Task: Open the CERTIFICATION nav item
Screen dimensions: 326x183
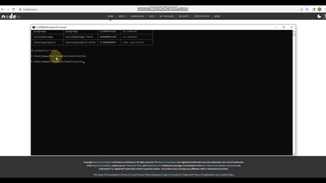Action: coord(201,16)
